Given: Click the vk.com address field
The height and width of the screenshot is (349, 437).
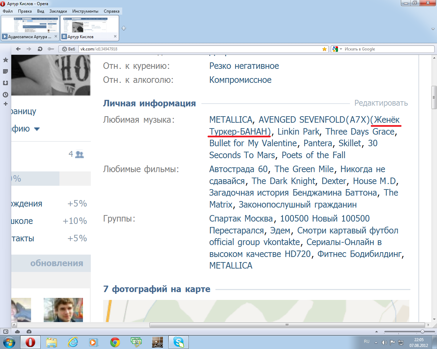Looking at the screenshot, I should click(200, 49).
